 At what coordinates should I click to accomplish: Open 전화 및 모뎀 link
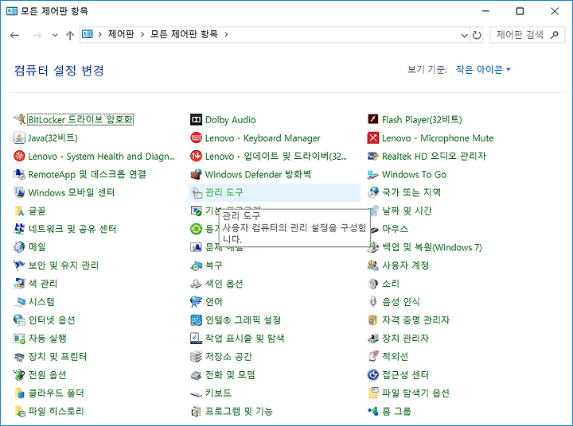230,374
